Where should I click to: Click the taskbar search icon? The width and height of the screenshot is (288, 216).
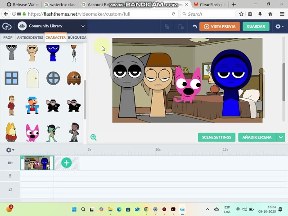coord(83,209)
